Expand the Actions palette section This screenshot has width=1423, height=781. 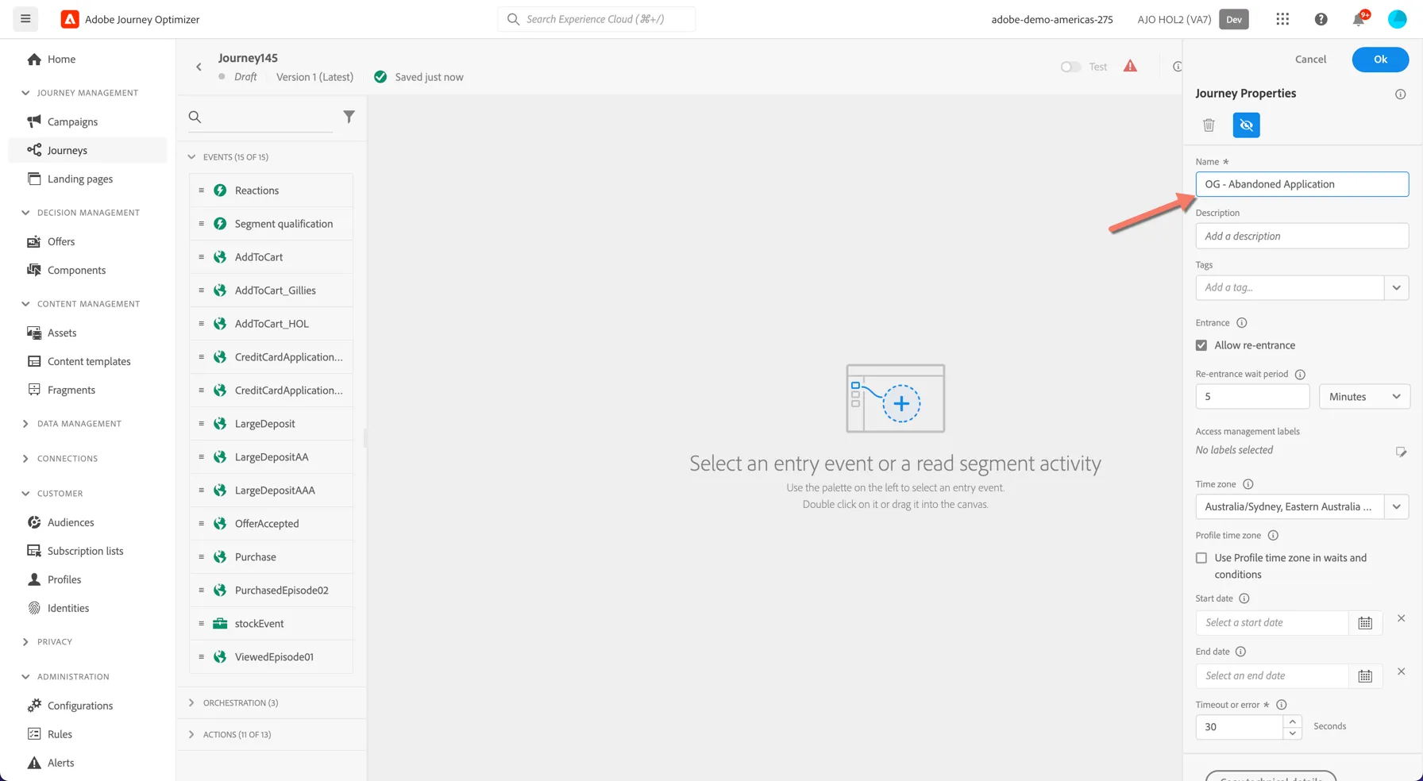[191, 734]
